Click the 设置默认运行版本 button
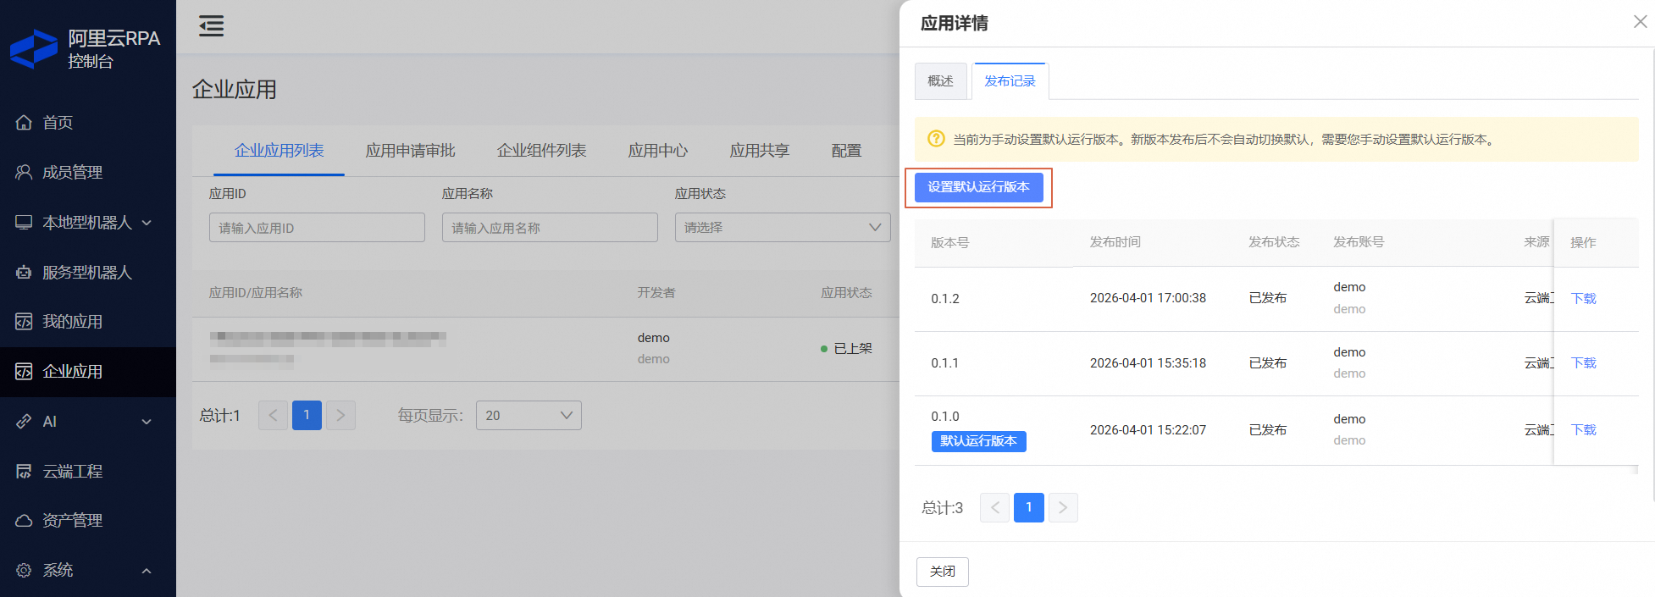The width and height of the screenshot is (1655, 597). [978, 187]
